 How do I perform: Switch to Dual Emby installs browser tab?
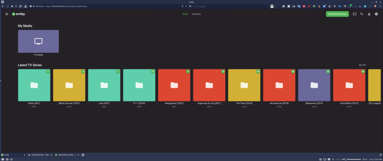(67, 155)
